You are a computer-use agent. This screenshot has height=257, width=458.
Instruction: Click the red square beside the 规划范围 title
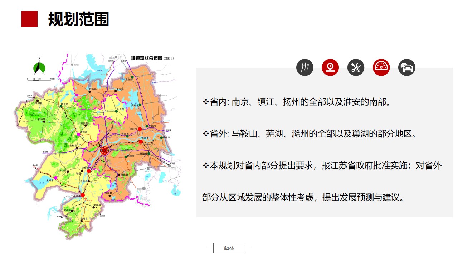click(29, 19)
